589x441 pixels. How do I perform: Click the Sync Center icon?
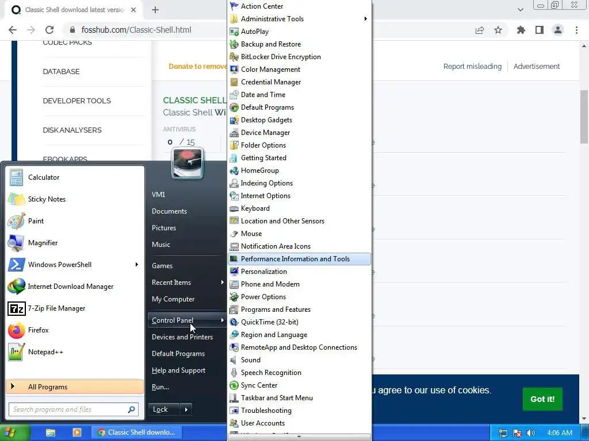[234, 385]
